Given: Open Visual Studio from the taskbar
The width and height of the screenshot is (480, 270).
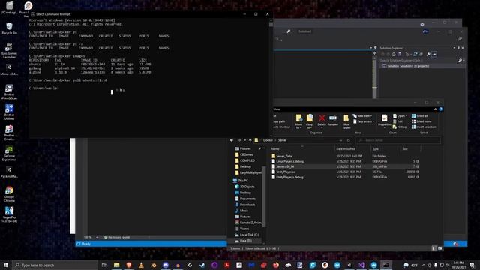Looking at the screenshot, I should pyautogui.click(x=361, y=265).
